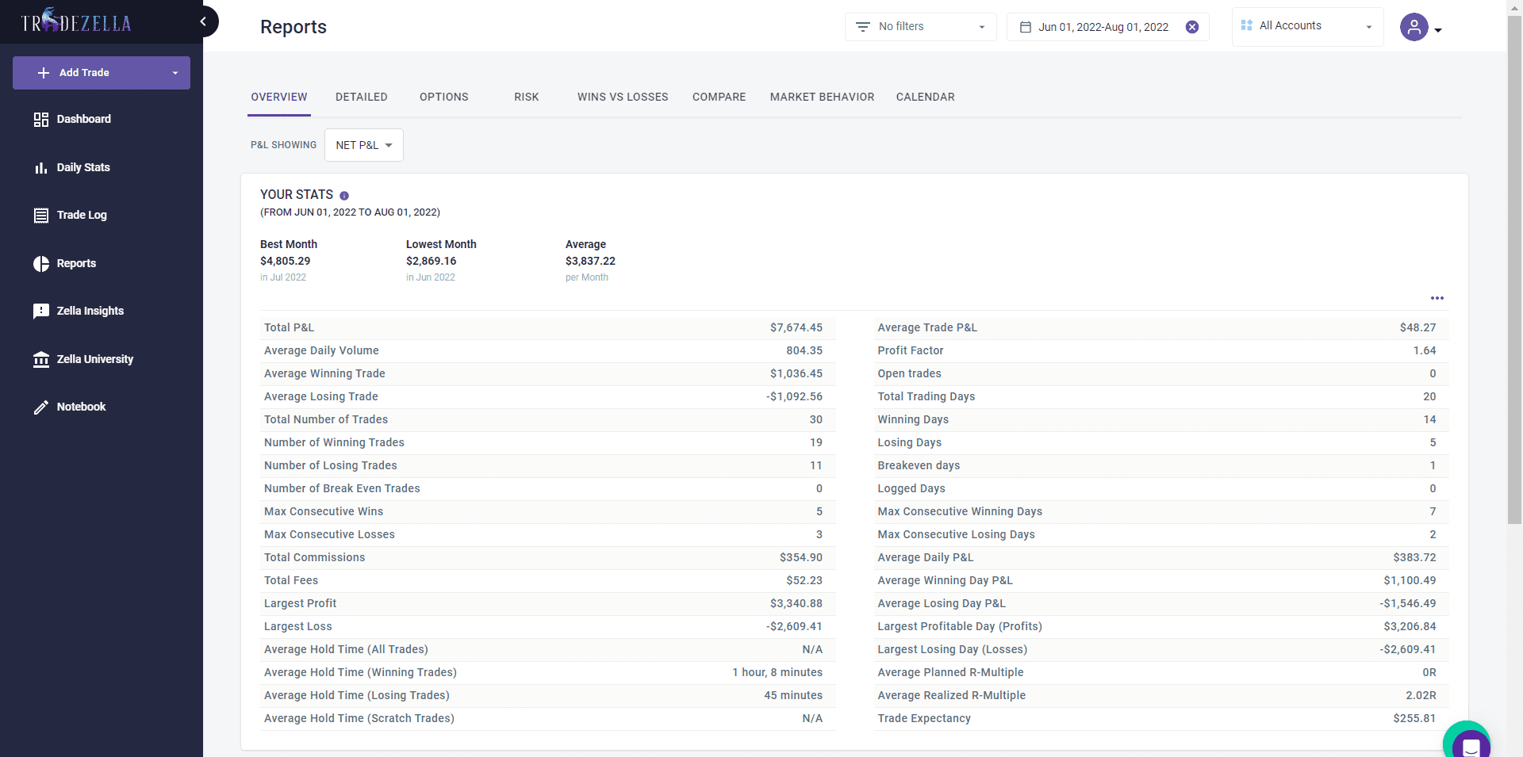Click the Add Trade button
The image size is (1523, 757).
83,72
